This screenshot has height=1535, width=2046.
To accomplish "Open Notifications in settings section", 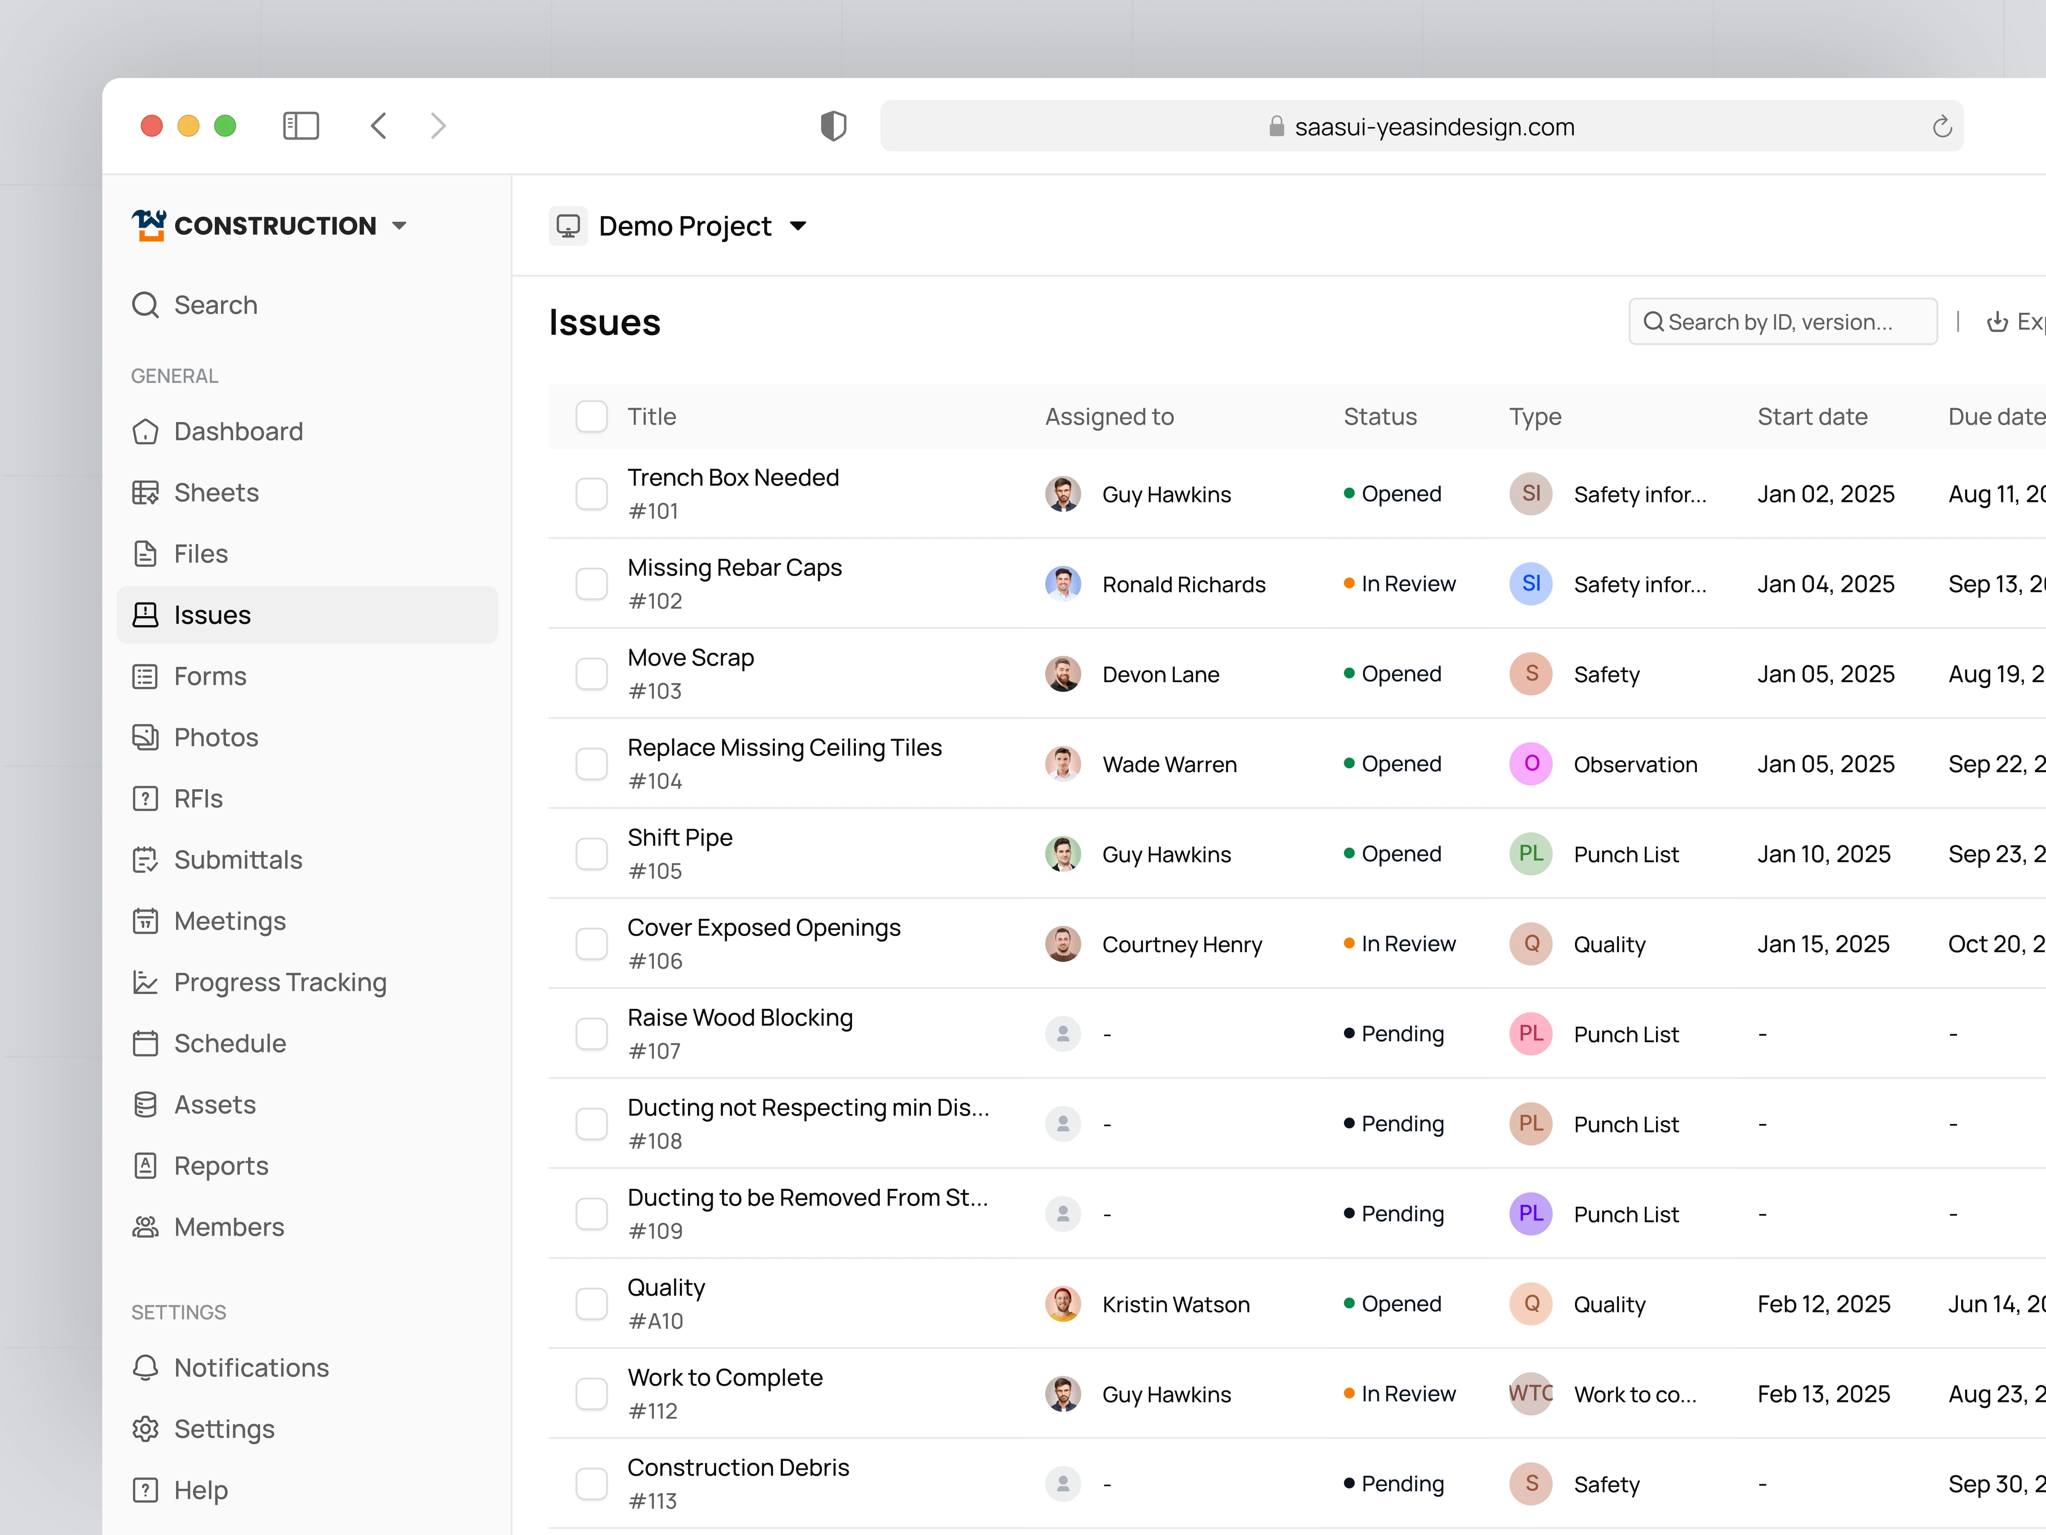I will [307, 1367].
